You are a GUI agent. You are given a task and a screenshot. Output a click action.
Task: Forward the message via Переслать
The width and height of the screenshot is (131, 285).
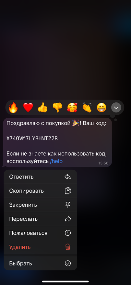[41, 219]
